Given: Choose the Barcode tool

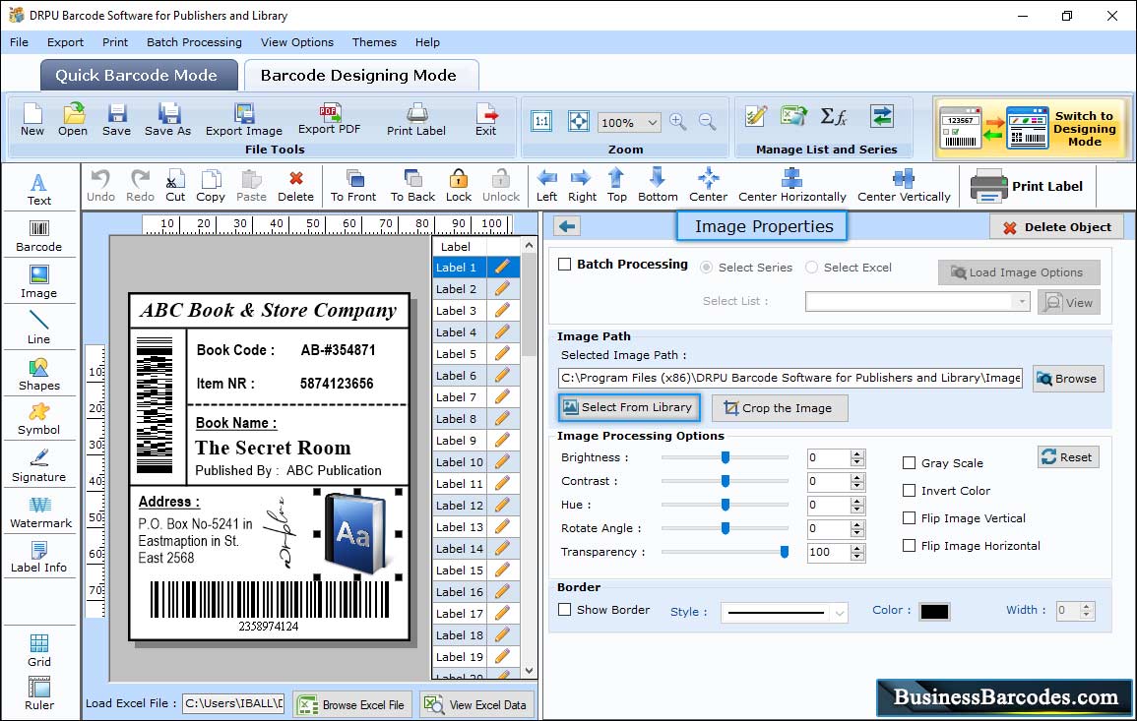Looking at the screenshot, I should pyautogui.click(x=39, y=236).
